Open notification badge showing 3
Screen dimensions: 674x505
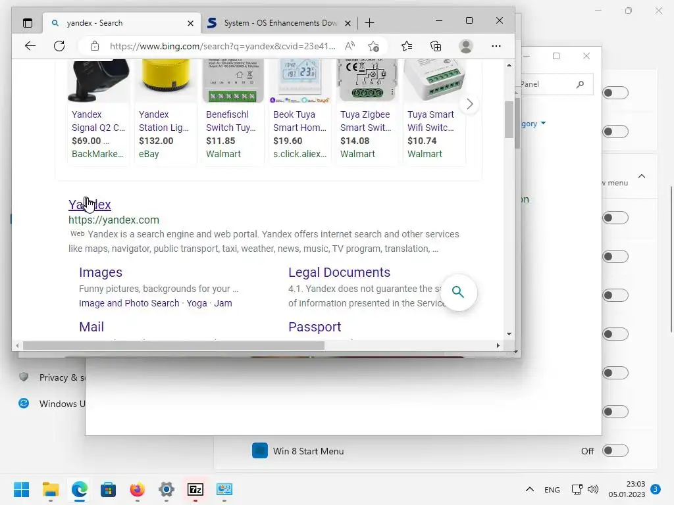click(656, 489)
